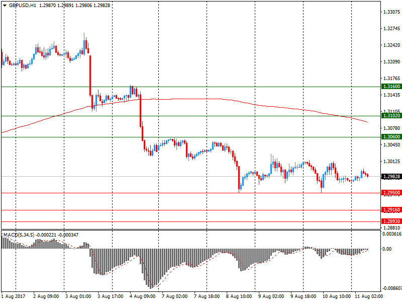Click the MACD -0.008607 scale value

pos(392,288)
